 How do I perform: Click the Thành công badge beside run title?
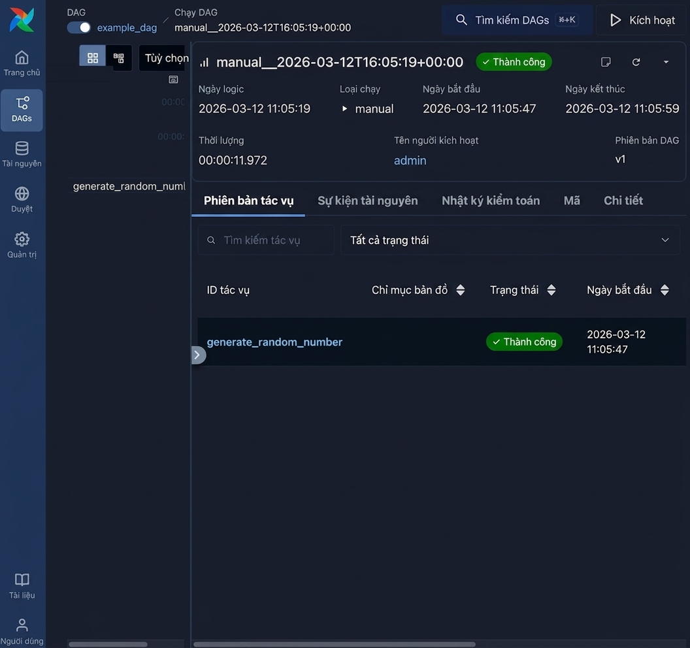(x=514, y=62)
